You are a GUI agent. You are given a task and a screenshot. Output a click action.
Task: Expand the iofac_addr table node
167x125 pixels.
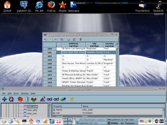point(21,107)
